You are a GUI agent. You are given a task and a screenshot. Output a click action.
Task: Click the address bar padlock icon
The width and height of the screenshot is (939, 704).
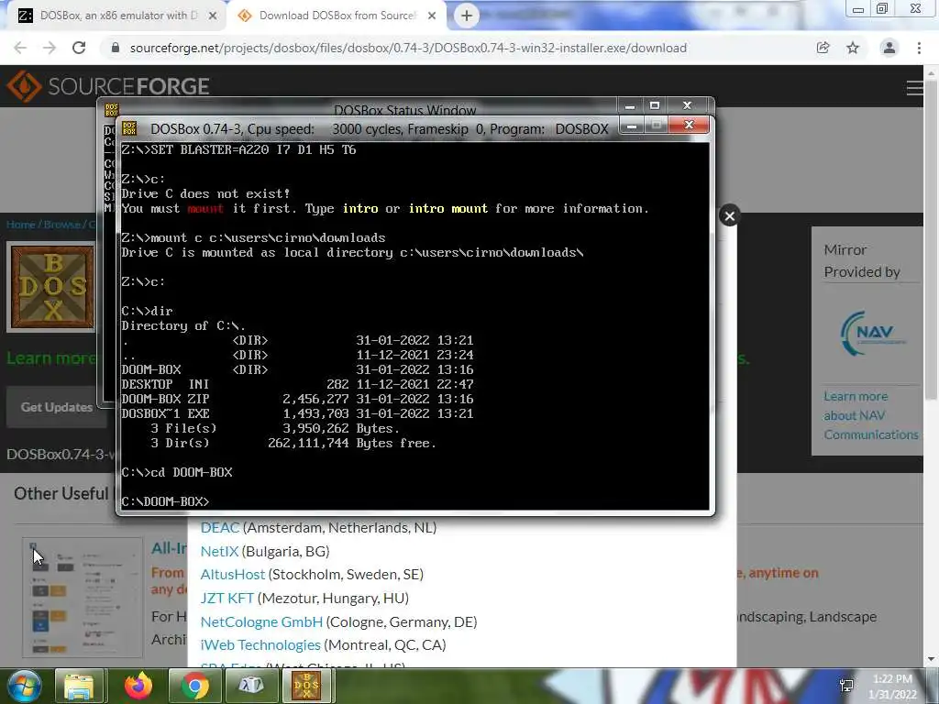[x=116, y=48]
